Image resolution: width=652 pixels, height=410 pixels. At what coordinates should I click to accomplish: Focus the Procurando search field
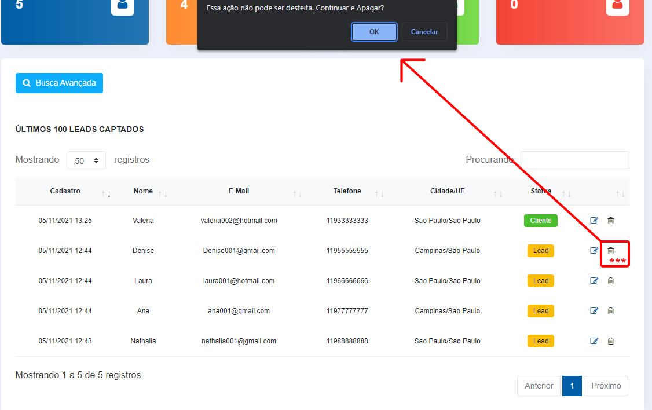coord(574,160)
